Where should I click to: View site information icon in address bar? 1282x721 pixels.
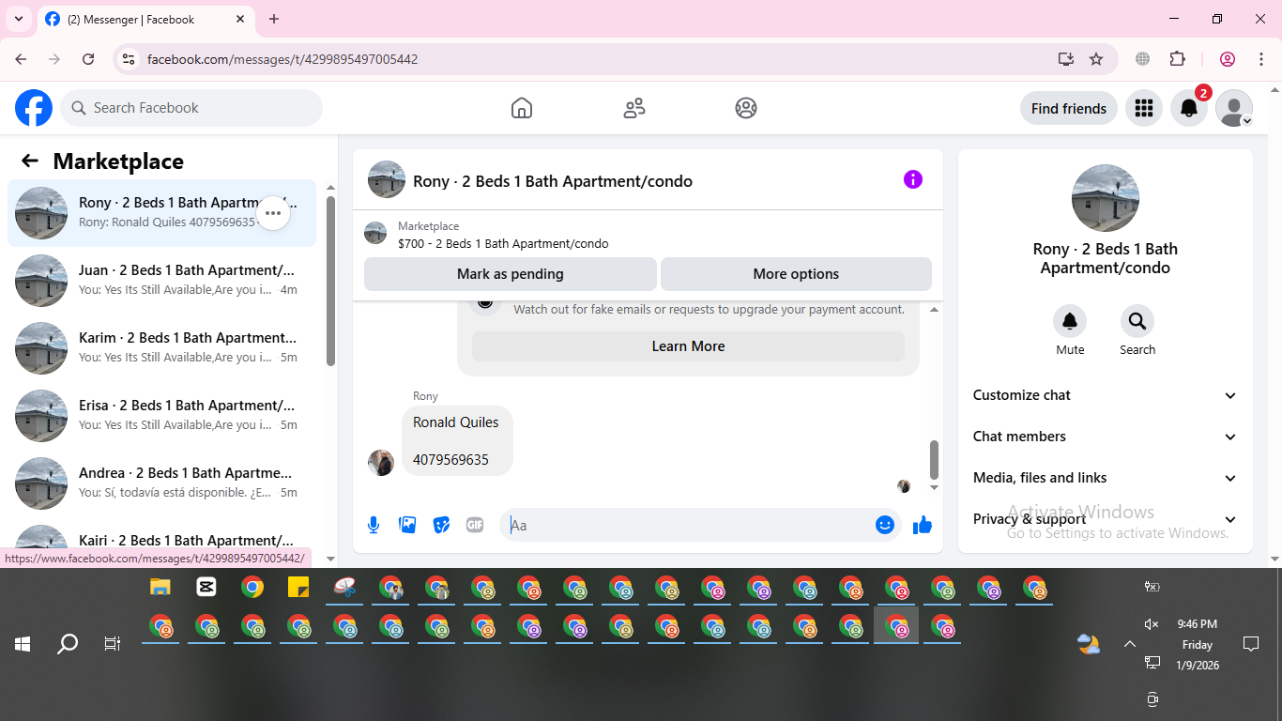[130, 59]
